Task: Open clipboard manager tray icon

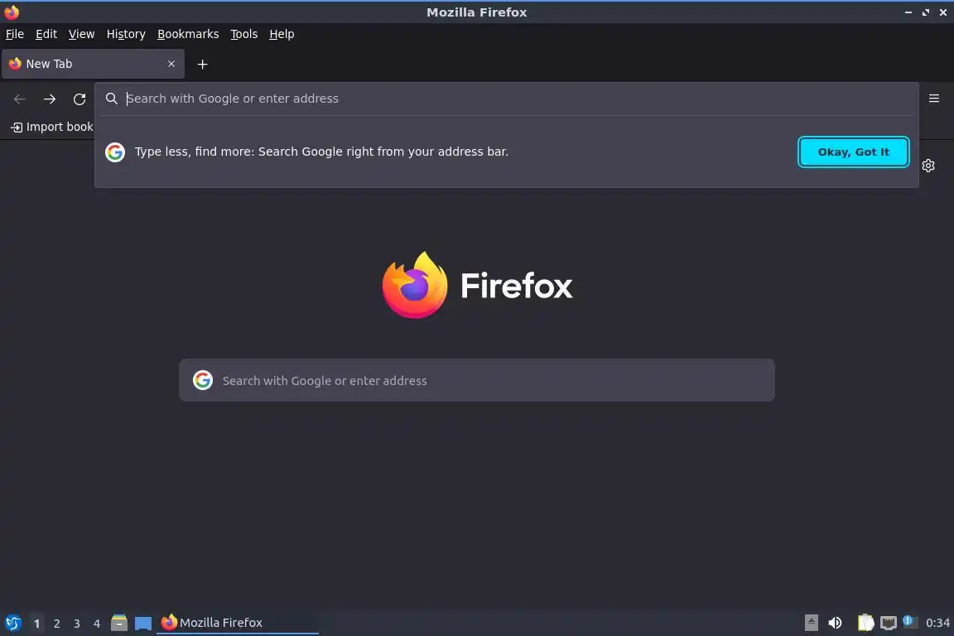Action: [865, 623]
